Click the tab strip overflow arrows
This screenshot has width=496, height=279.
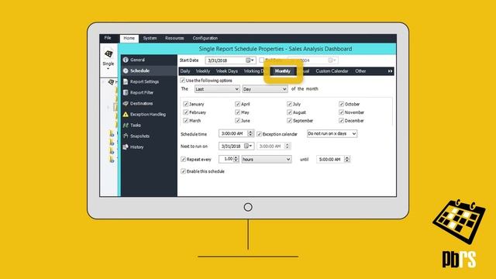[x=390, y=71]
